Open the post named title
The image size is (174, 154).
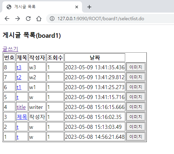tap(21, 107)
